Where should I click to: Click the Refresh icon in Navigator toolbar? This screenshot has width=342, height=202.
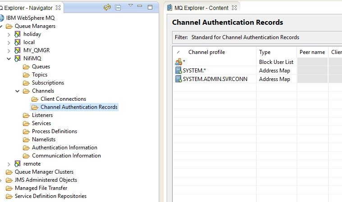[x=107, y=7]
